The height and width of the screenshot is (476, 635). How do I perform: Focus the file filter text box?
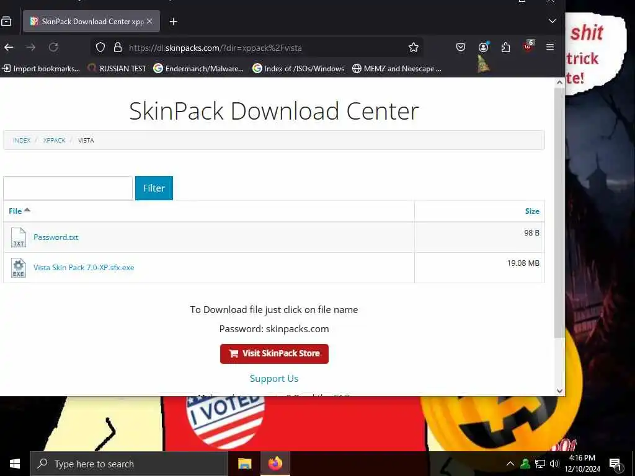[68, 188]
